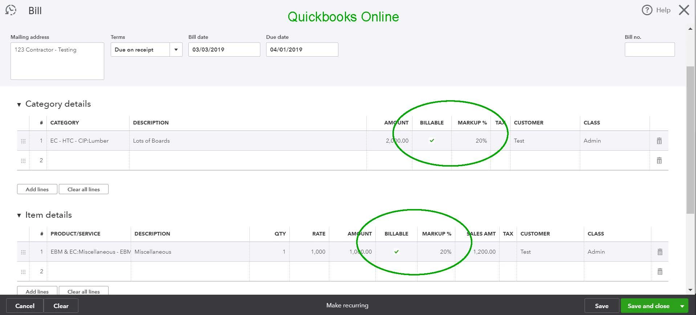This screenshot has height=315, width=696.
Task: Delete category line 1 Lumber row
Action: point(659,141)
